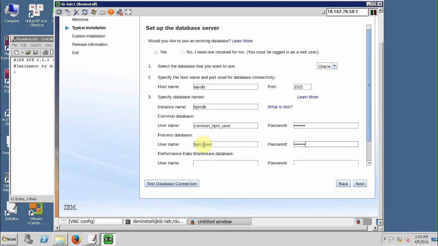The width and height of the screenshot is (438, 246).
Task: Open the Search menu in EmEditor
Action: click(36, 45)
